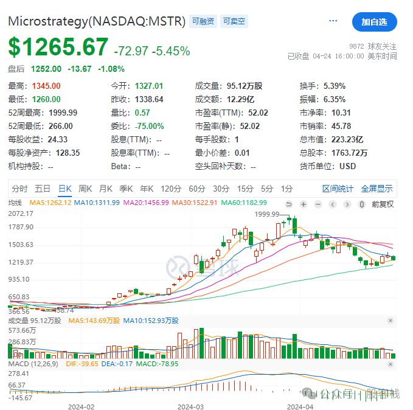Open the 全屏显示 fullscreen link
413x410 pixels.
coord(377,189)
